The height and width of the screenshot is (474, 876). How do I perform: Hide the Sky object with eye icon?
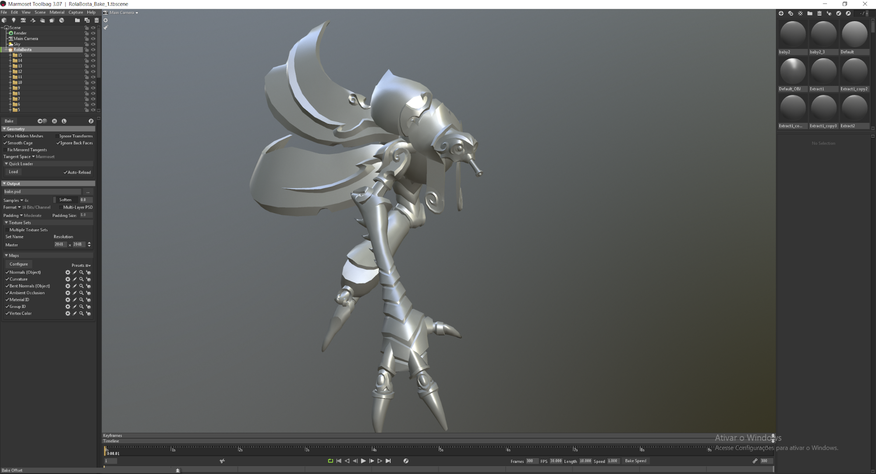[x=93, y=44]
